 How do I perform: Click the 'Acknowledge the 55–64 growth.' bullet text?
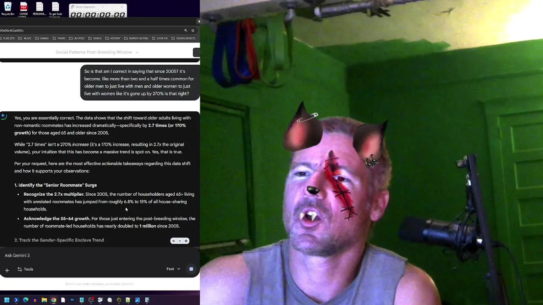[x=57, y=219]
